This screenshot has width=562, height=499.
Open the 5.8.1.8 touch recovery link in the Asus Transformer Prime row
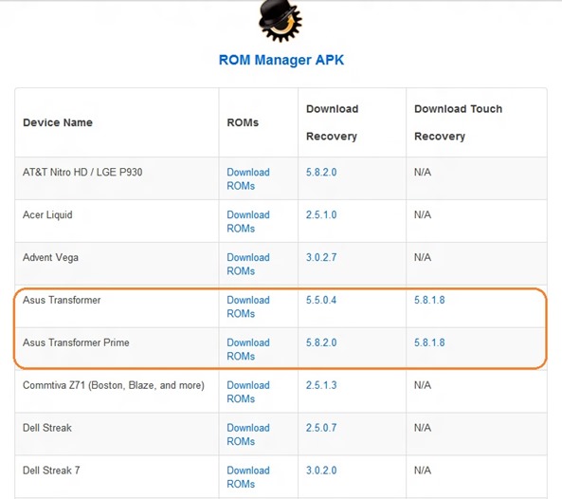[x=429, y=342]
